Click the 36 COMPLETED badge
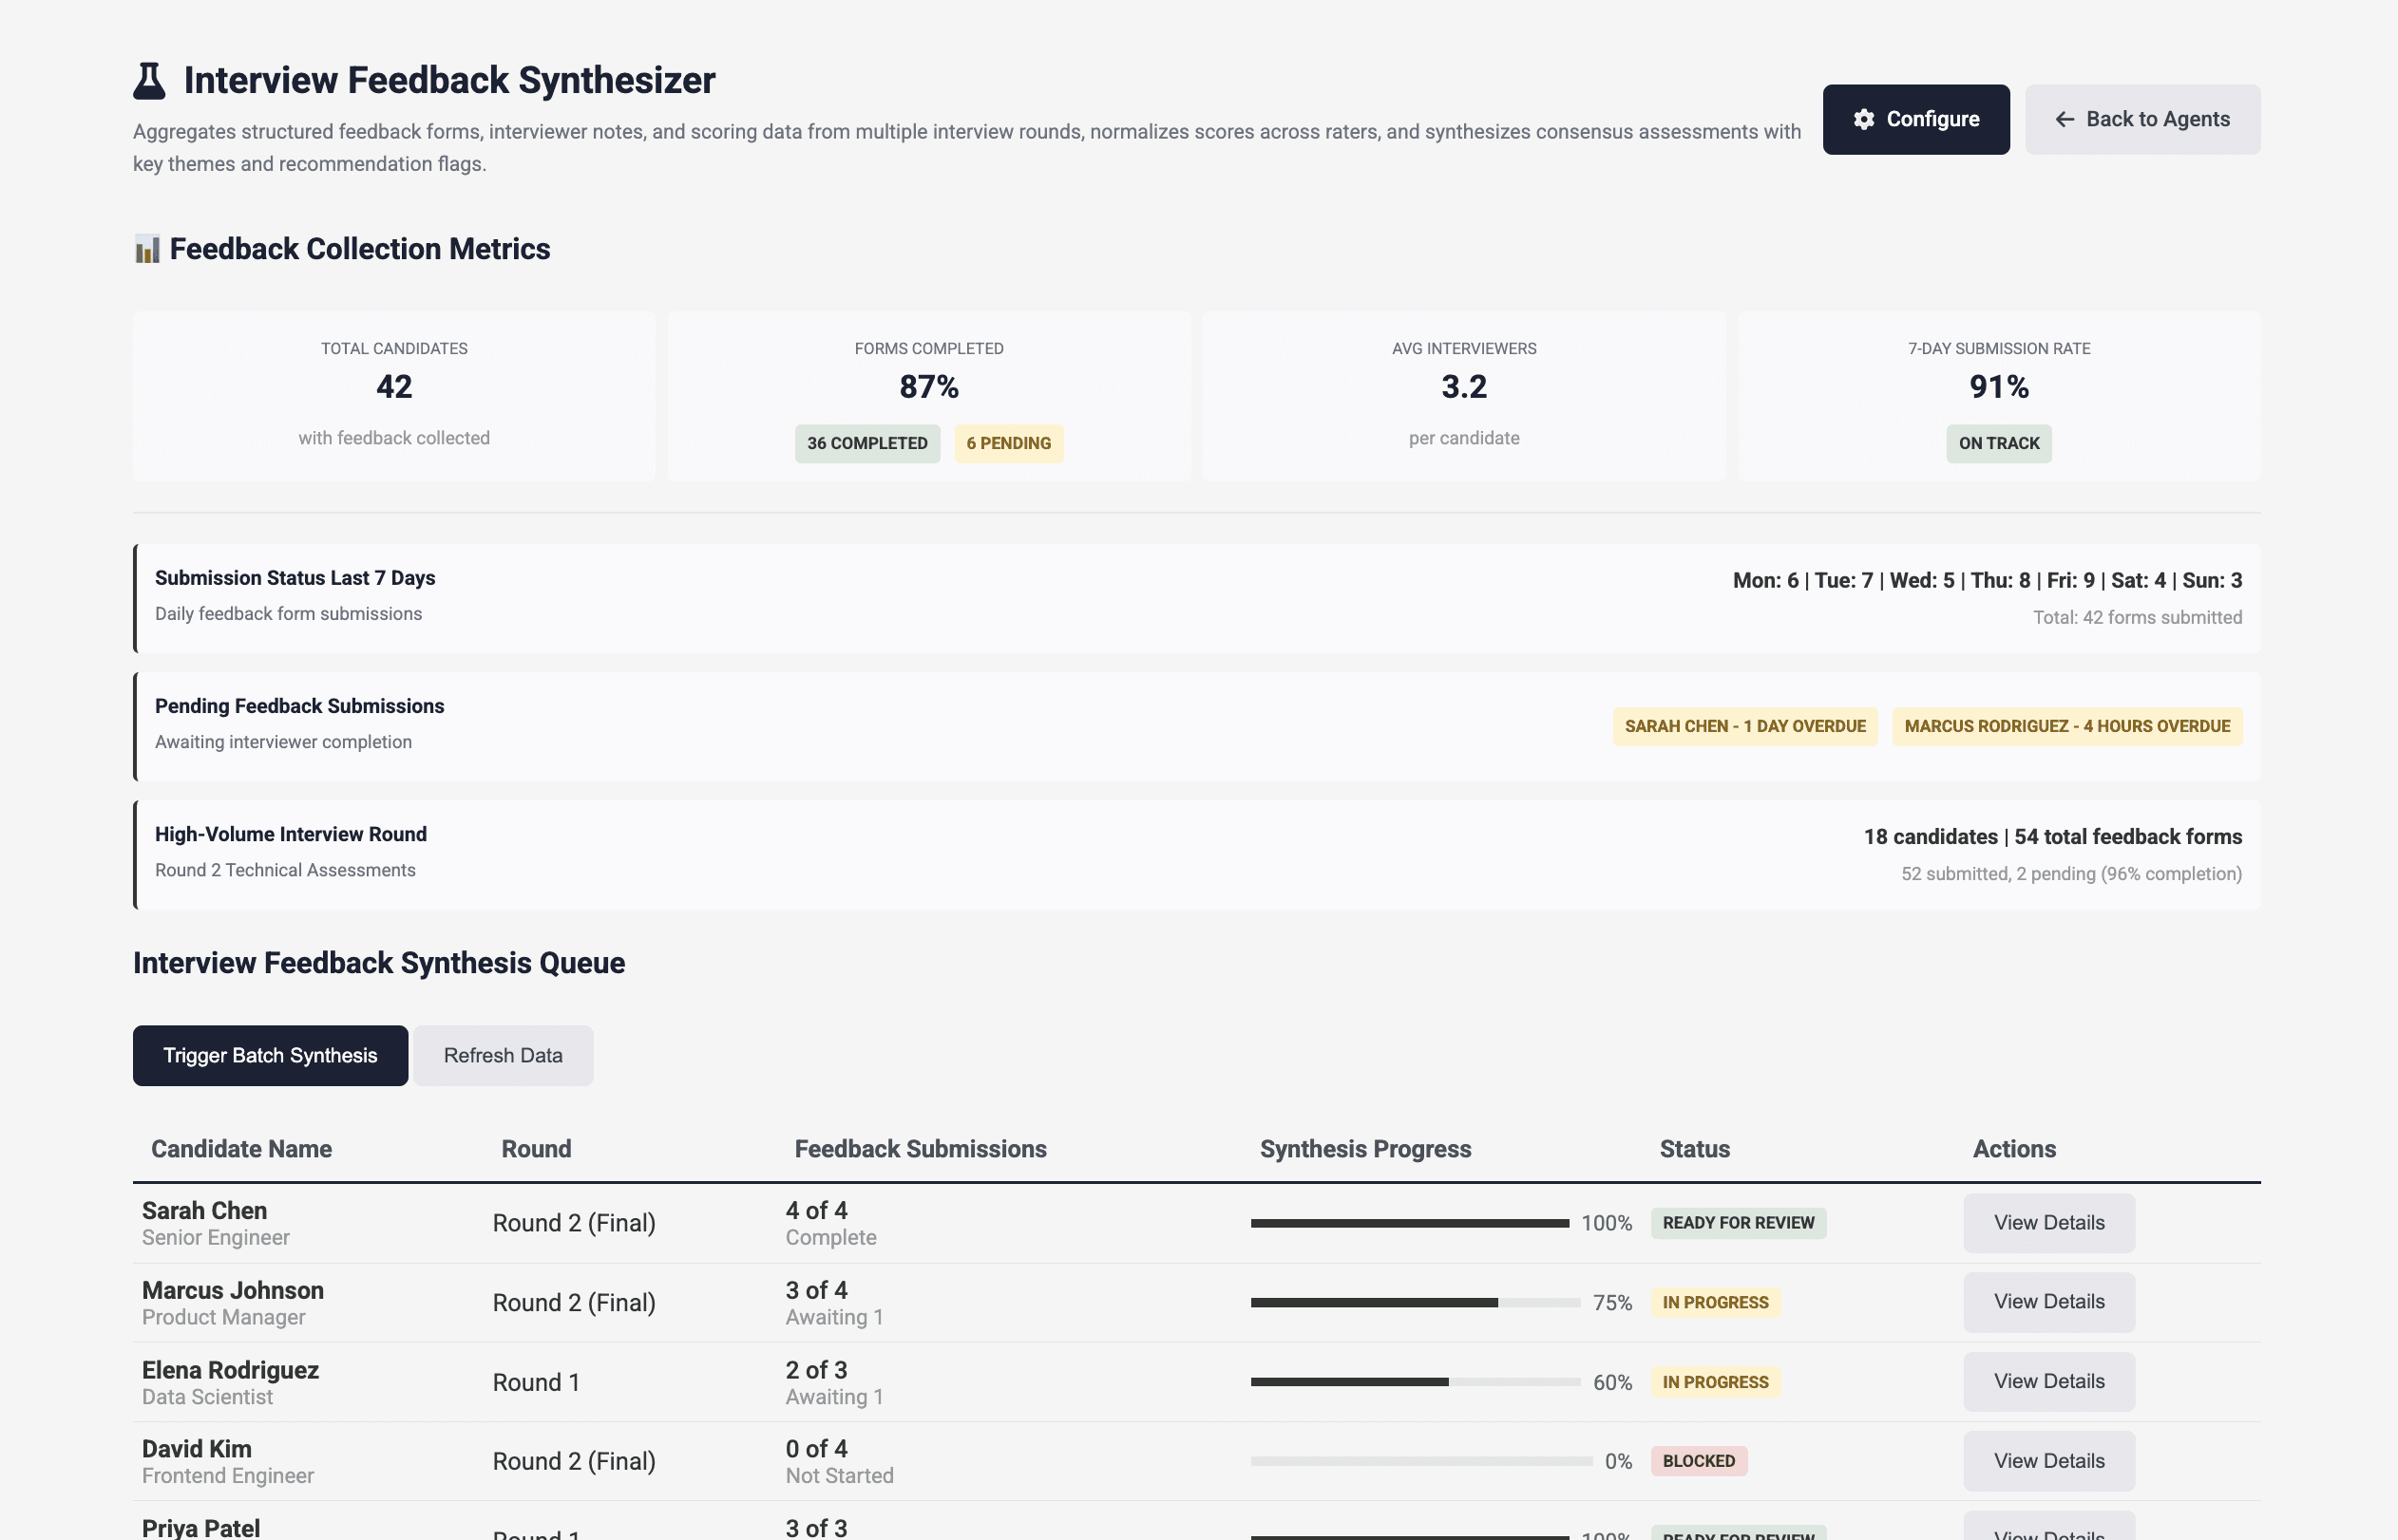The height and width of the screenshot is (1540, 2398). [866, 443]
